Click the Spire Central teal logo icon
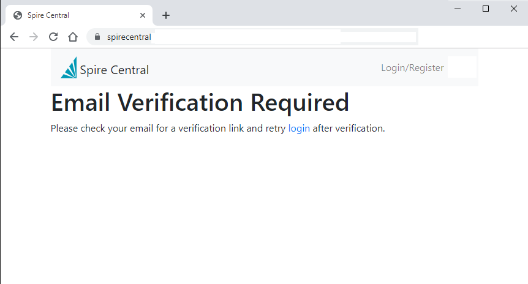 click(x=69, y=68)
